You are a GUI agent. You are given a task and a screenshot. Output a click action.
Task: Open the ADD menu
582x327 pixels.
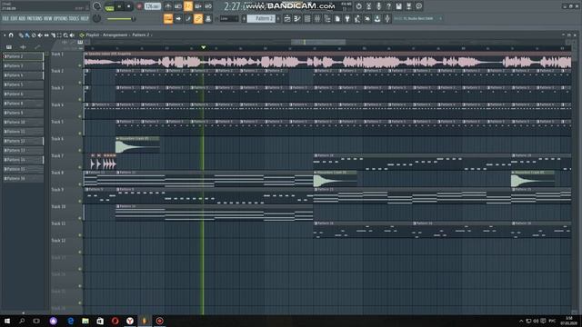(22, 18)
